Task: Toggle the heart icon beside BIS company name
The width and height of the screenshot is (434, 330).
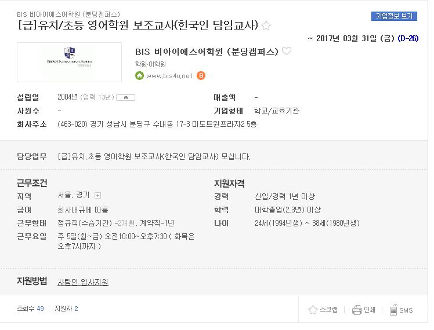Action: (287, 51)
